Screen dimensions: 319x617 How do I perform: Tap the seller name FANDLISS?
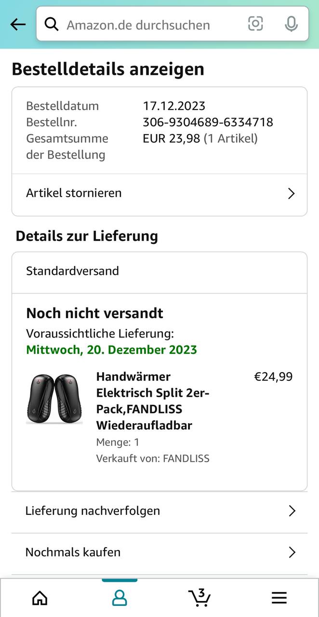[x=186, y=458]
